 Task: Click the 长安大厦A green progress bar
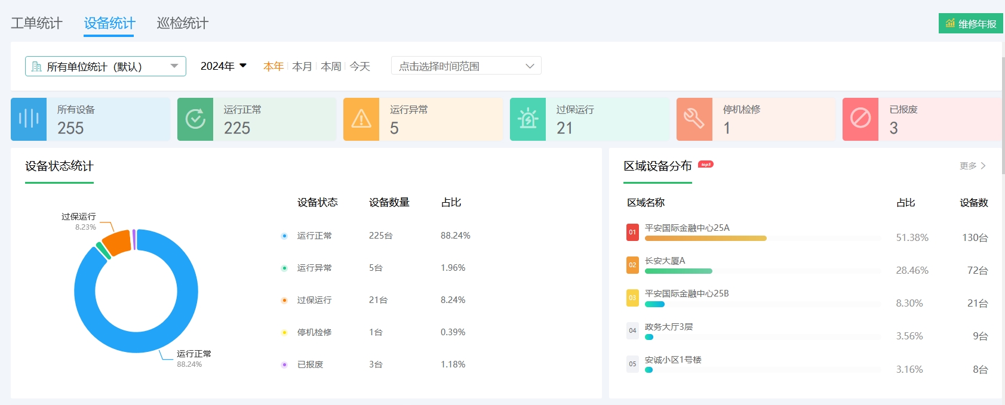pyautogui.click(x=678, y=271)
